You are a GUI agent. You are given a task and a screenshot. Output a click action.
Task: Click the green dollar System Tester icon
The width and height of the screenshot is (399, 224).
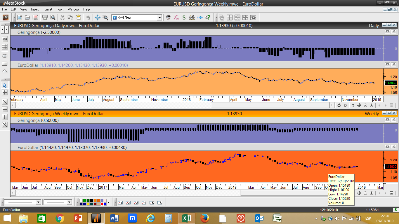tap(184, 17)
